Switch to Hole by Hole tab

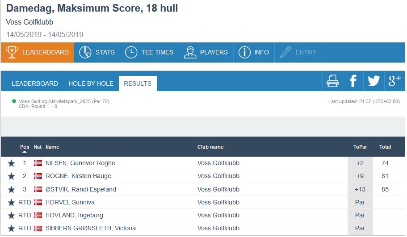[91, 83]
